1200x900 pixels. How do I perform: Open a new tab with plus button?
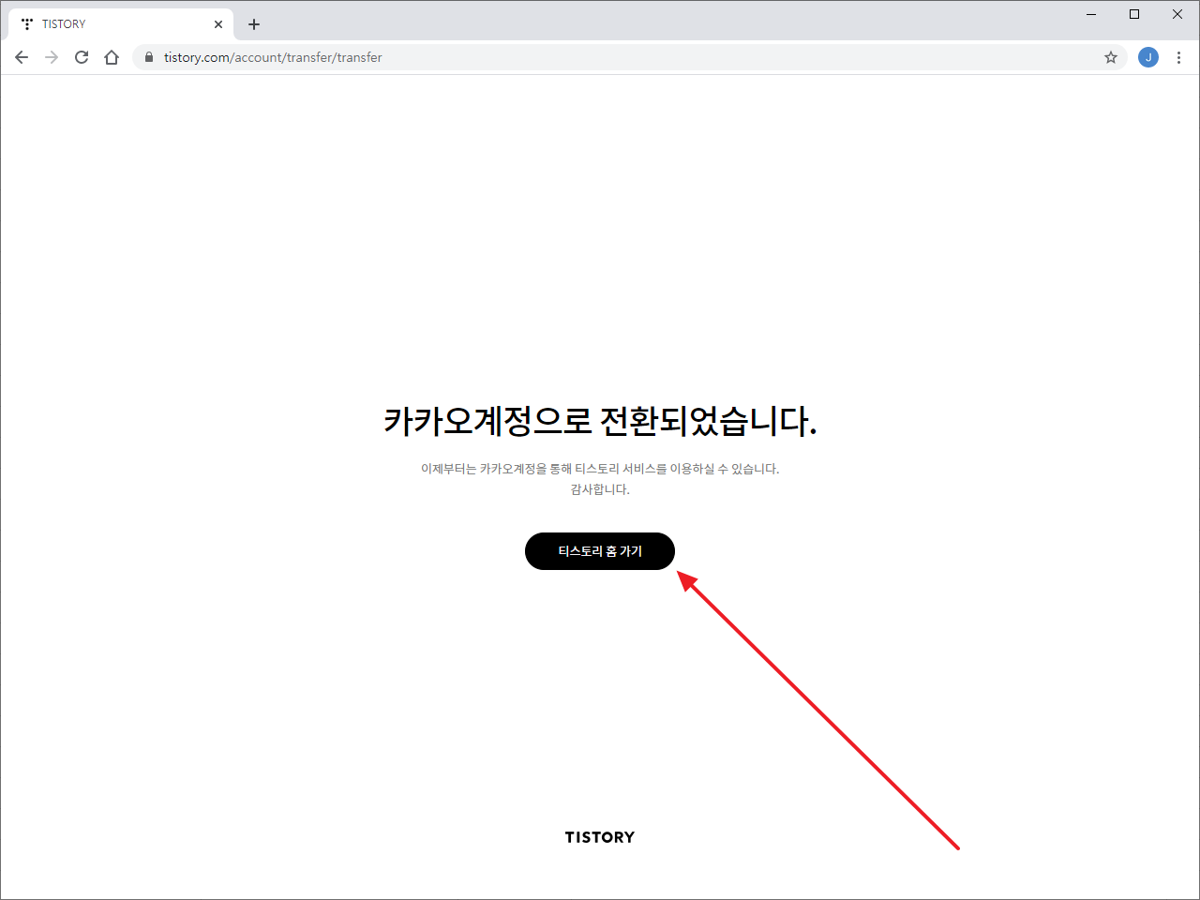pos(254,24)
